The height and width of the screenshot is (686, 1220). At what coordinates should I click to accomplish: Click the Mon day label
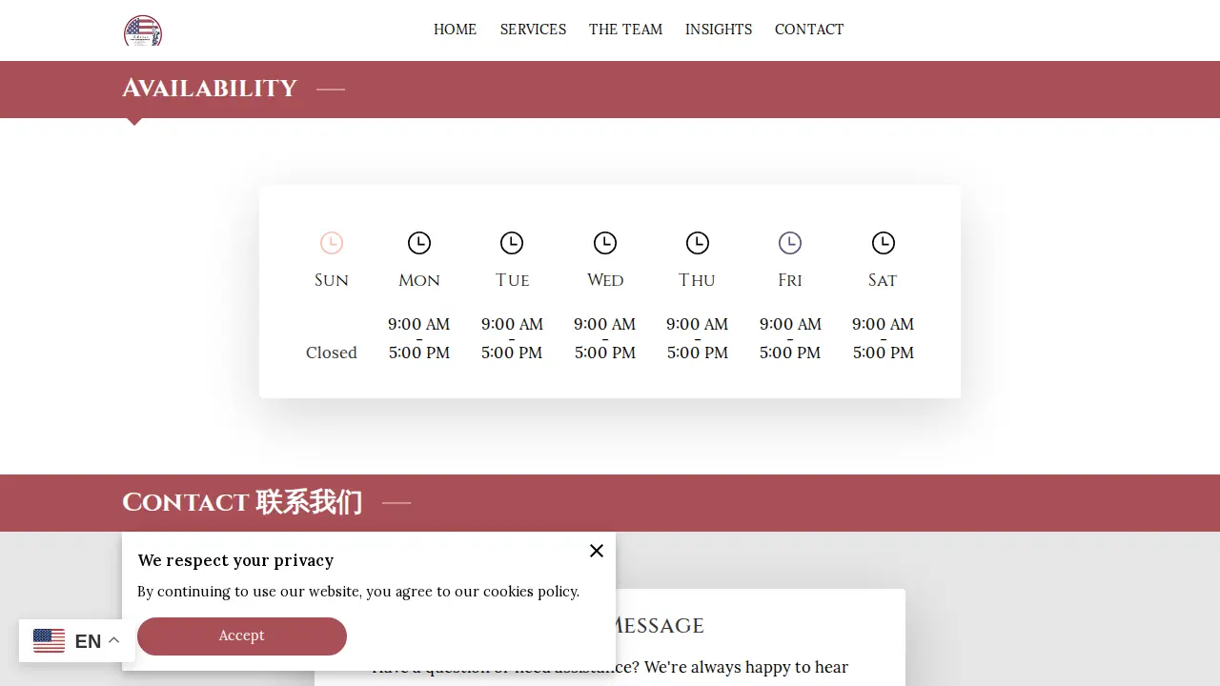(419, 280)
